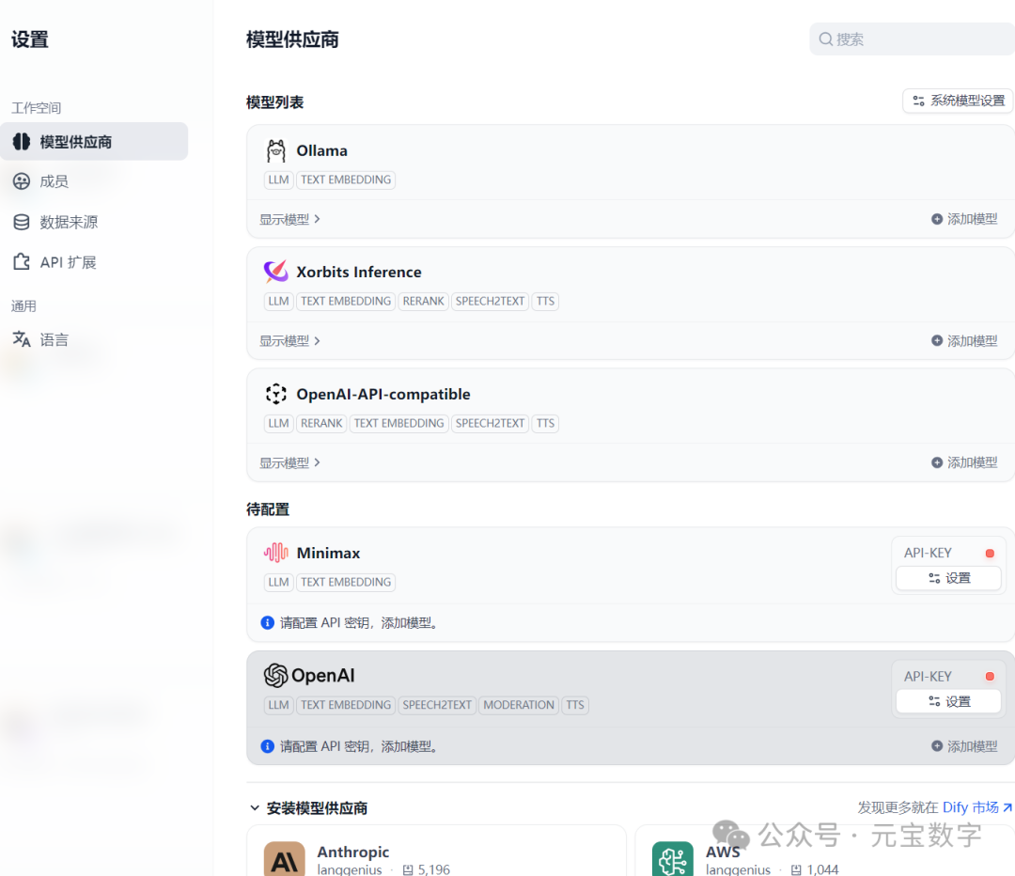Open 成员 members section
The height and width of the screenshot is (876, 1015).
[x=54, y=181]
